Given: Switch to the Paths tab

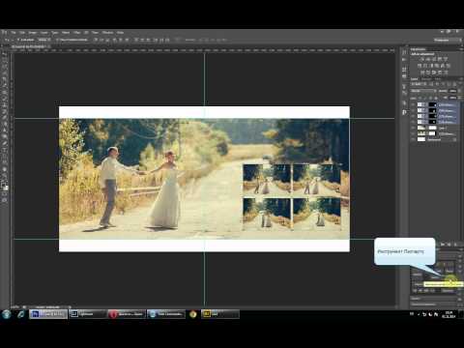Looking at the screenshot, I should [x=438, y=78].
